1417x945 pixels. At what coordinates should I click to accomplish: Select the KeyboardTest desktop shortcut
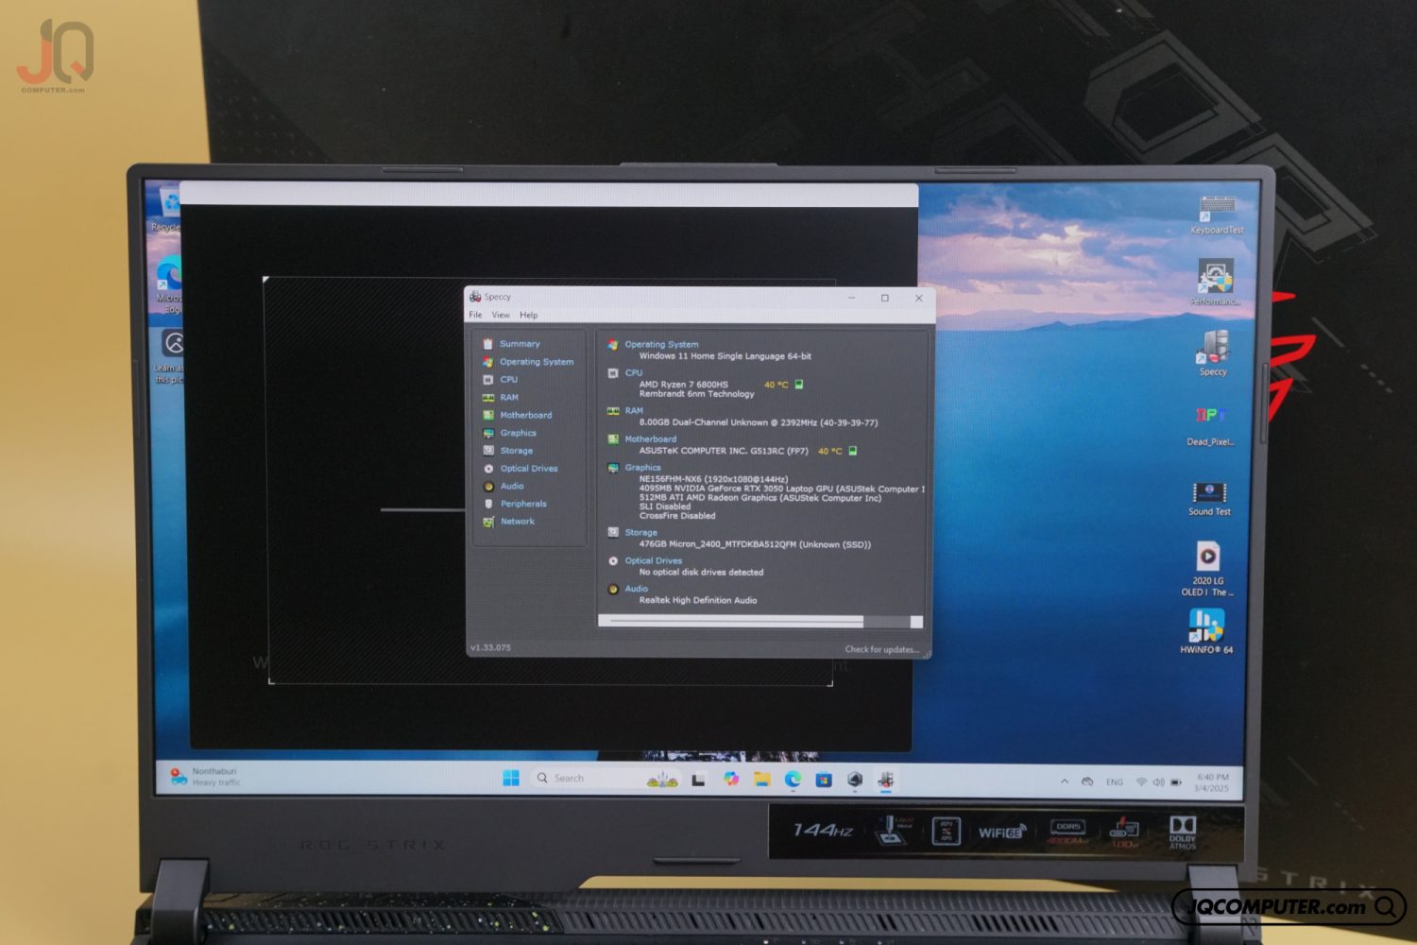(1217, 215)
